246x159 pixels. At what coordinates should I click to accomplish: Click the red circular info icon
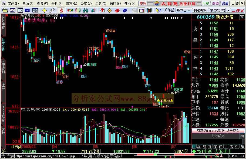[117, 11]
